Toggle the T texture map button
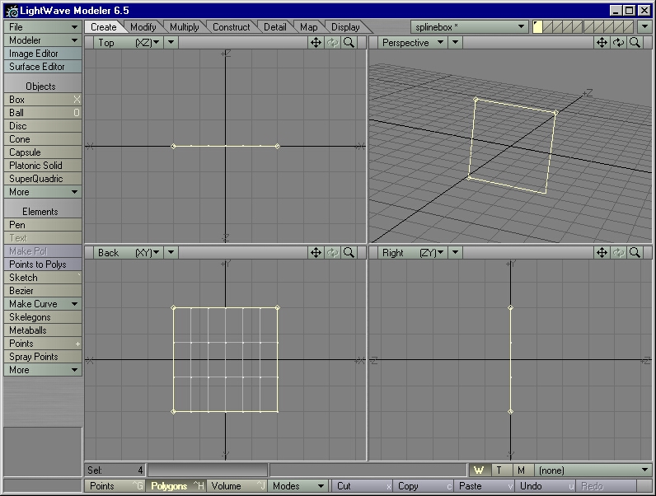The image size is (656, 496). point(499,470)
